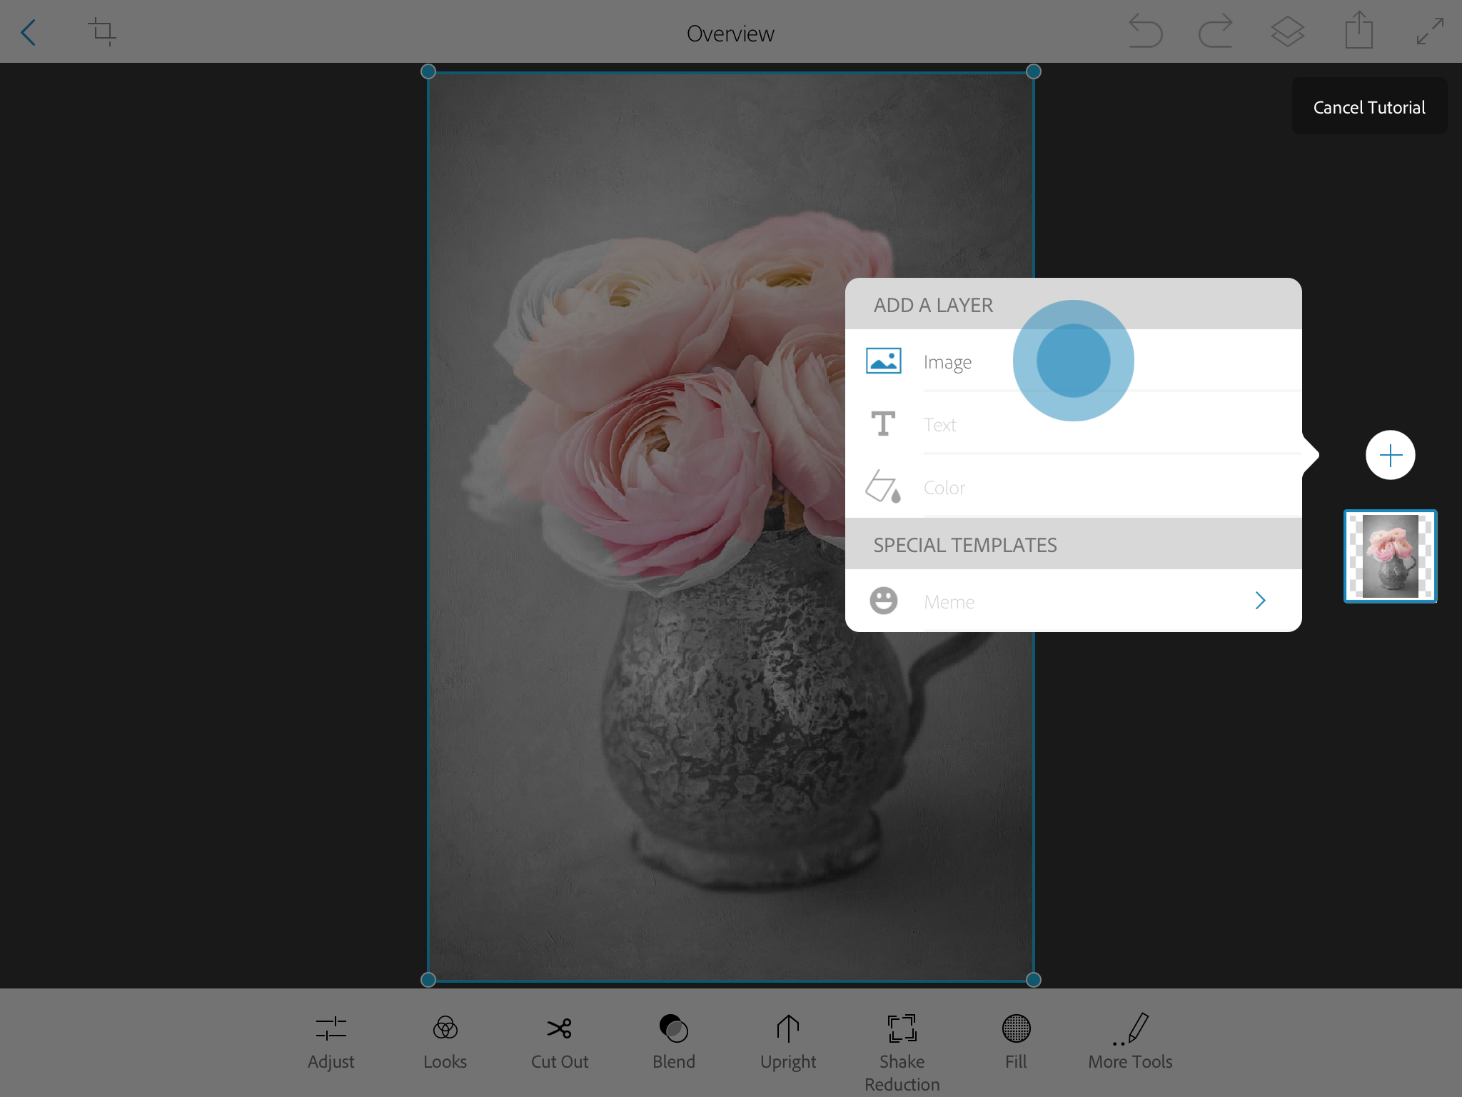Open the share export icon
Screen dimensions: 1462x1097
(1358, 31)
